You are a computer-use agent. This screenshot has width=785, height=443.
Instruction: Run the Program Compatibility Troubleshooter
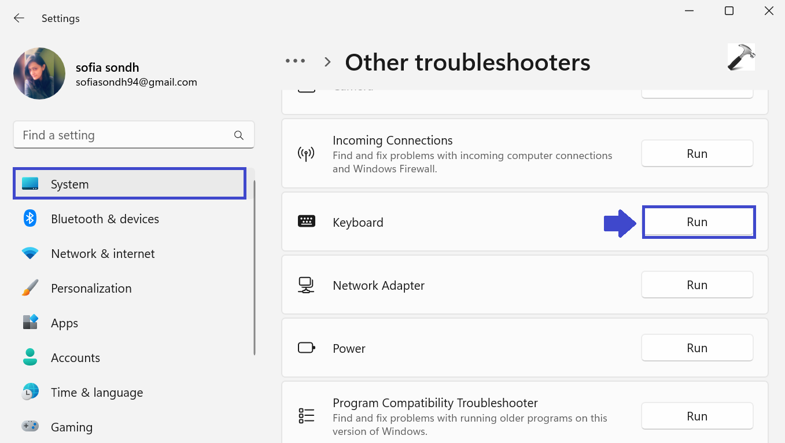coord(697,416)
